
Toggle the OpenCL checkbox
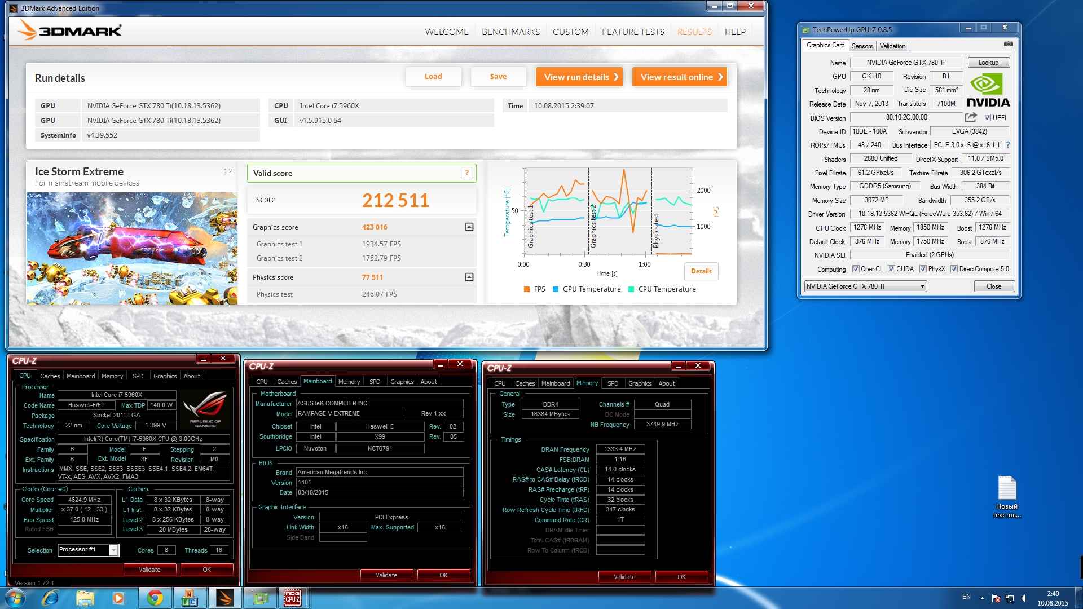point(856,269)
